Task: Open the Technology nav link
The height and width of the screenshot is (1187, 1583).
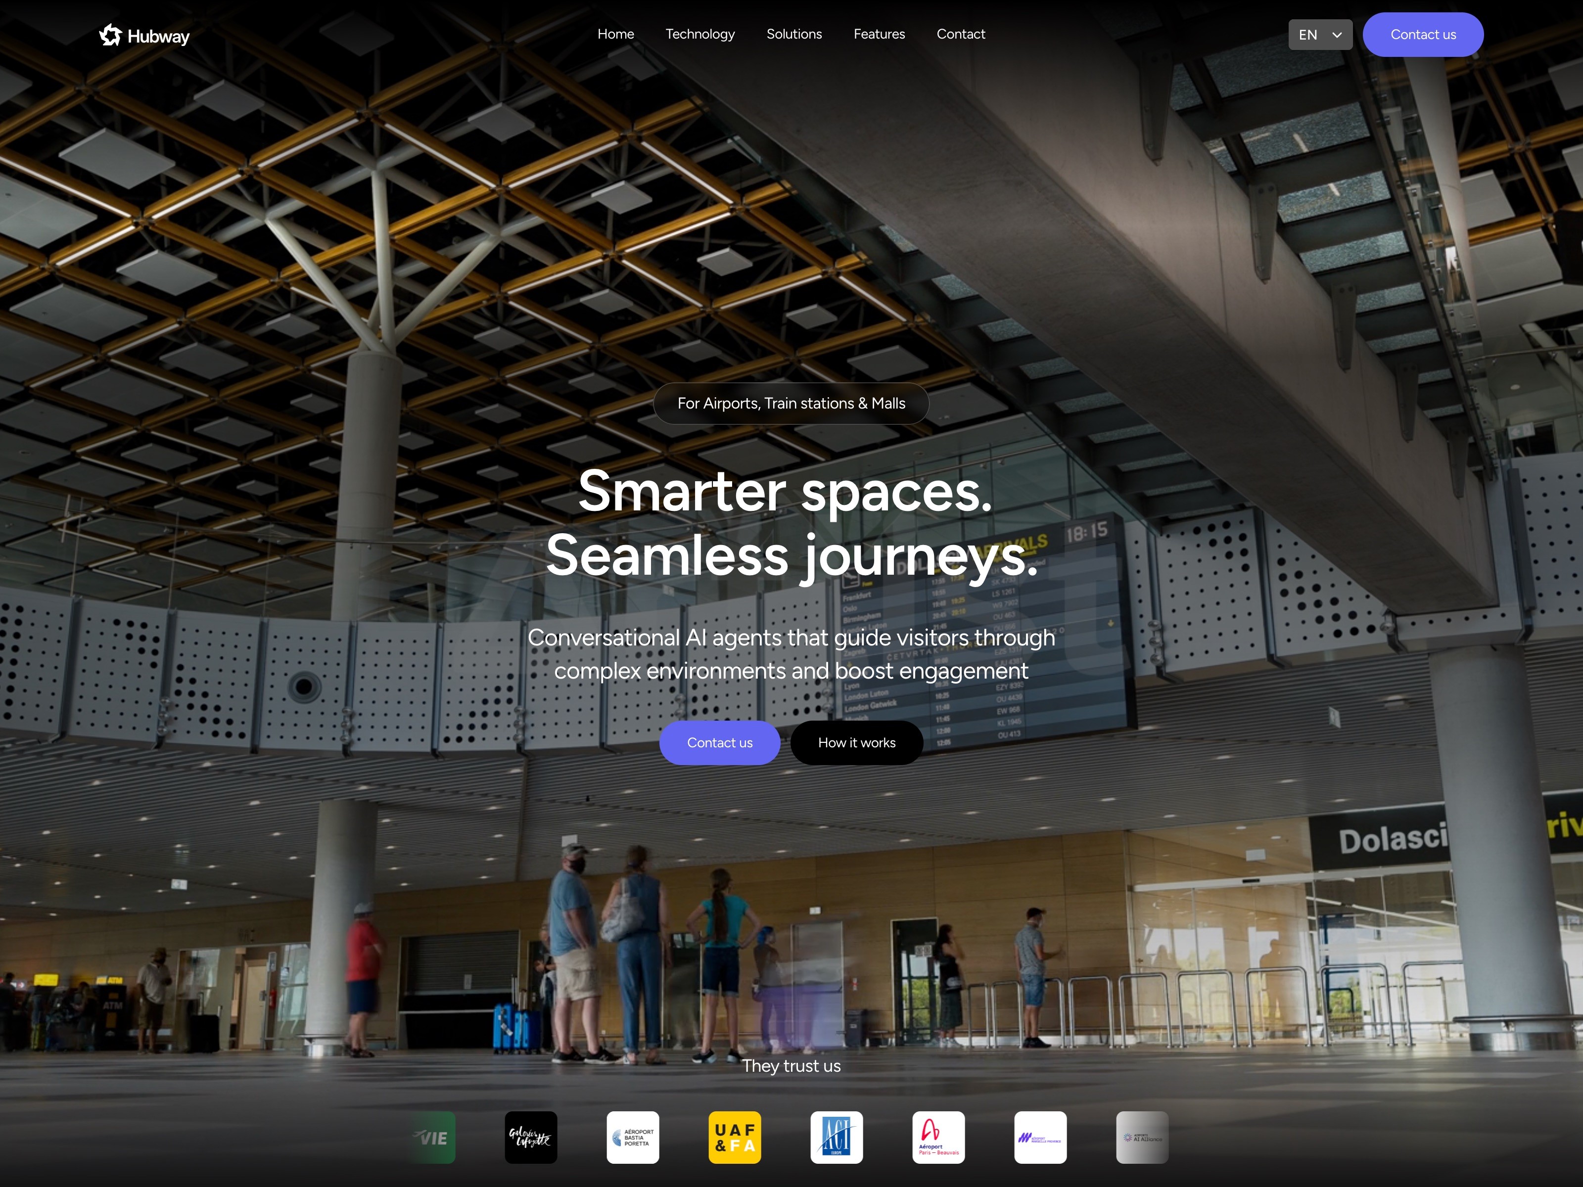Action: [700, 34]
